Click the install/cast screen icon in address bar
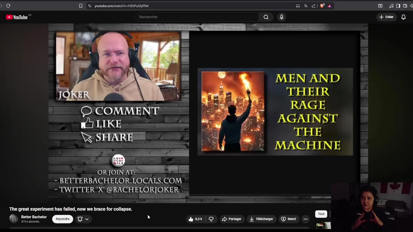 [x=298, y=6]
